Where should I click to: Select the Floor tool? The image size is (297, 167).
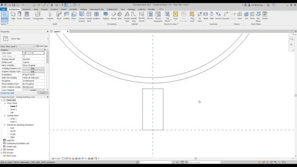pyautogui.click(x=74, y=15)
